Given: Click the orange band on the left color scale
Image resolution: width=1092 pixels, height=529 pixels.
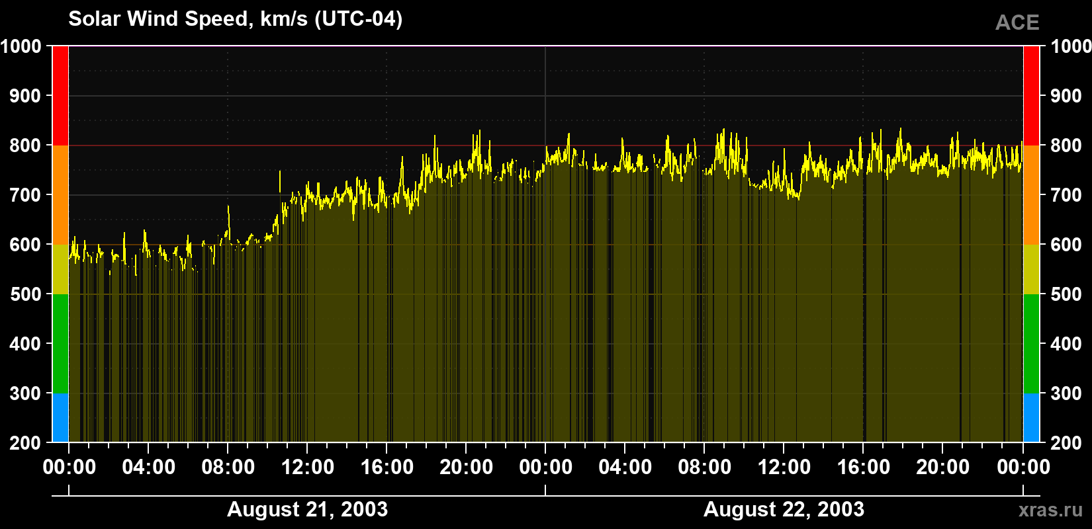Looking at the screenshot, I should click(x=60, y=195).
